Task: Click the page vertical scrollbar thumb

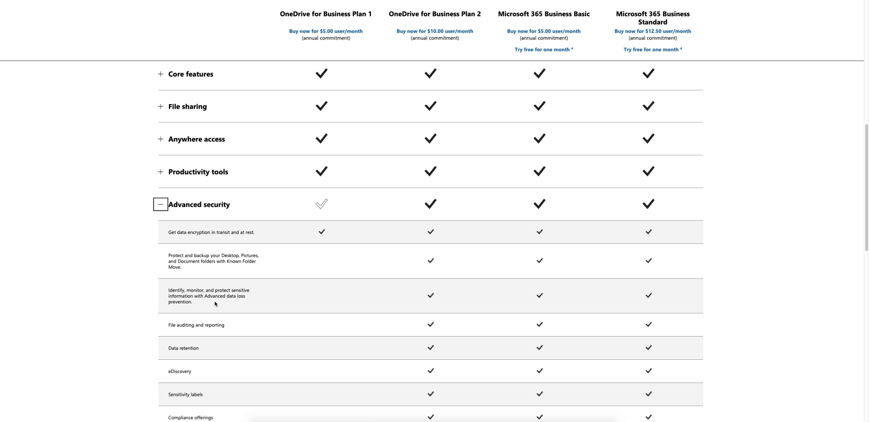Action: click(x=866, y=188)
